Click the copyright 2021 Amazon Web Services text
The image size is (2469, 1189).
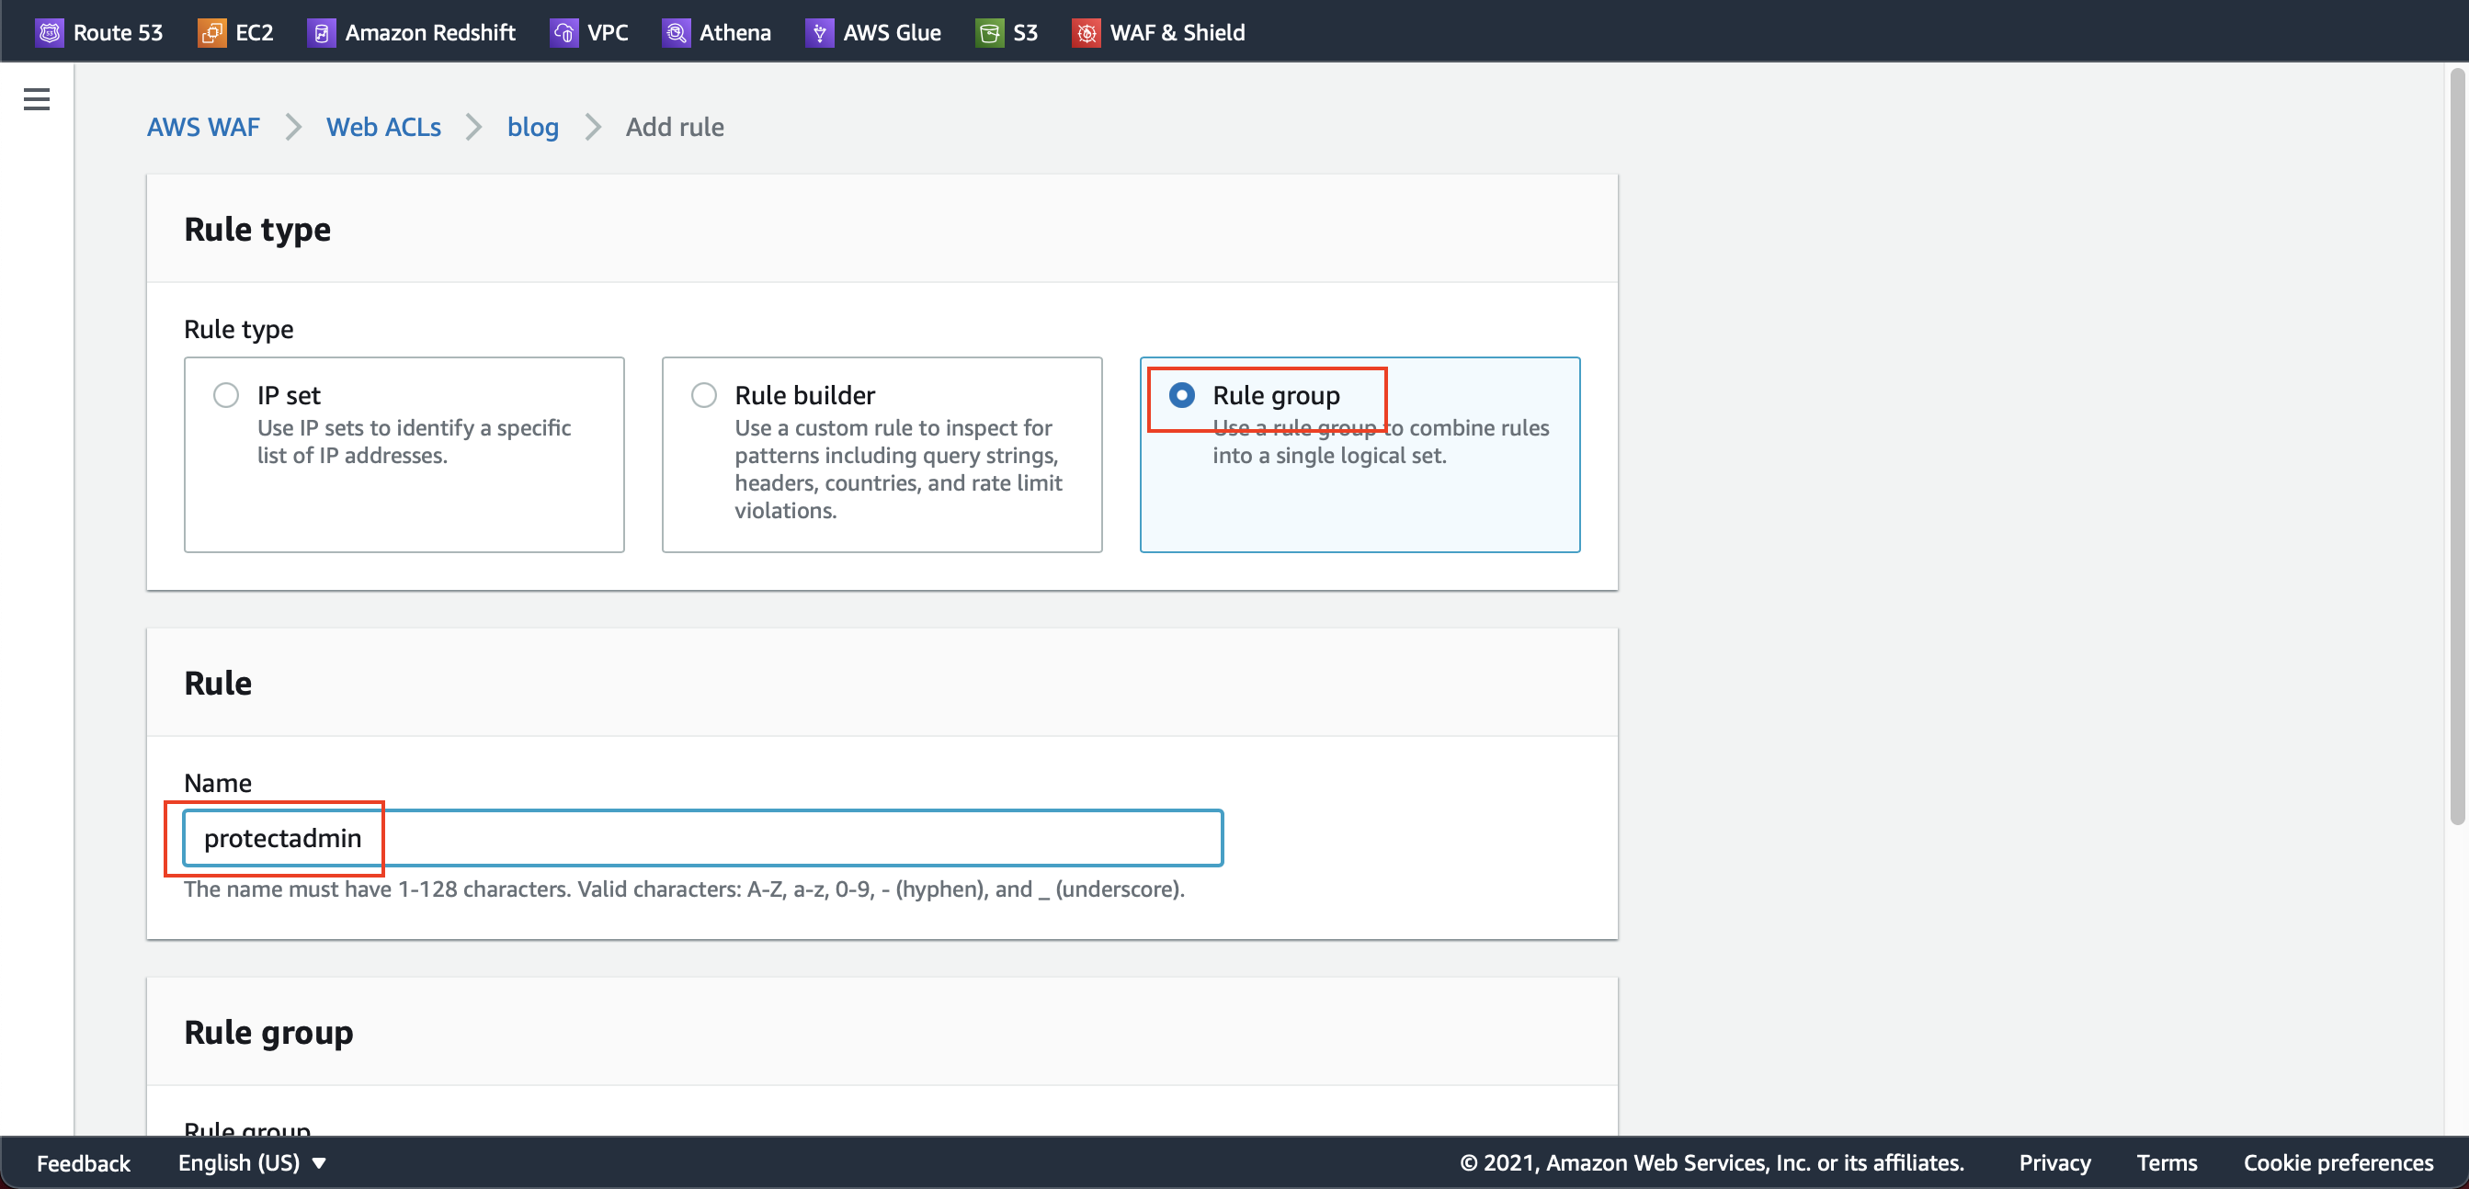click(1712, 1162)
